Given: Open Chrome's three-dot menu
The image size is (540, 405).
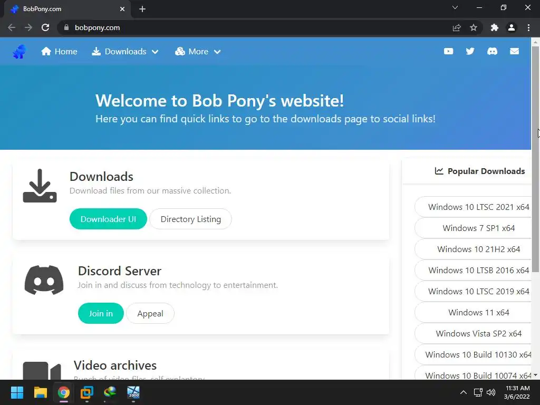Looking at the screenshot, I should [528, 27].
